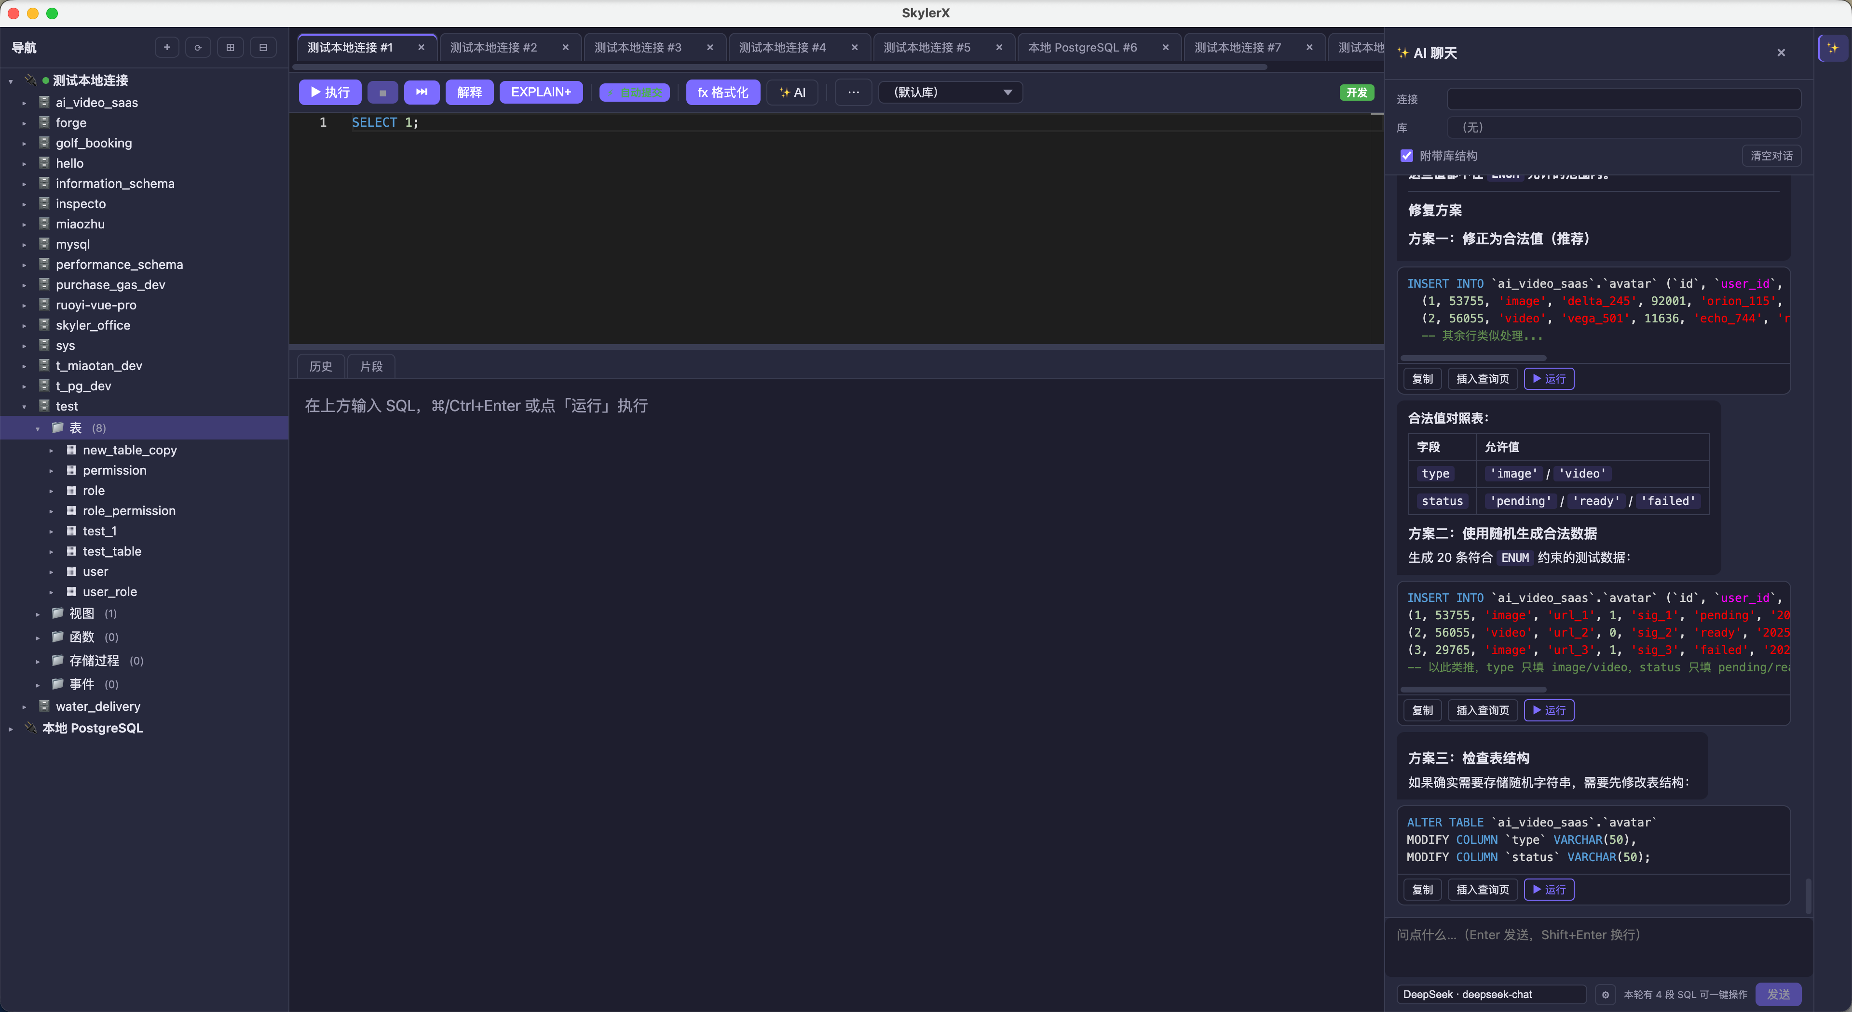Close the 本地 PostgreSQL #6 tab
The image size is (1852, 1012).
coord(1165,47)
